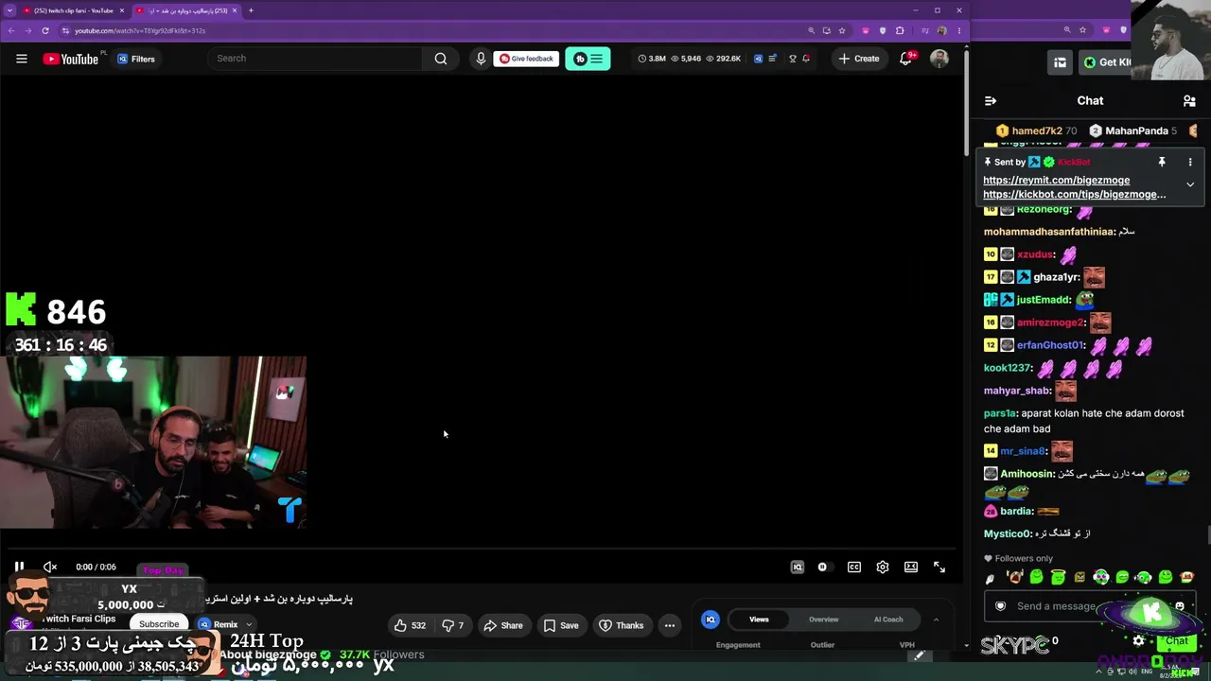Click the Thanks button
This screenshot has height=681, width=1211.
[x=621, y=625]
